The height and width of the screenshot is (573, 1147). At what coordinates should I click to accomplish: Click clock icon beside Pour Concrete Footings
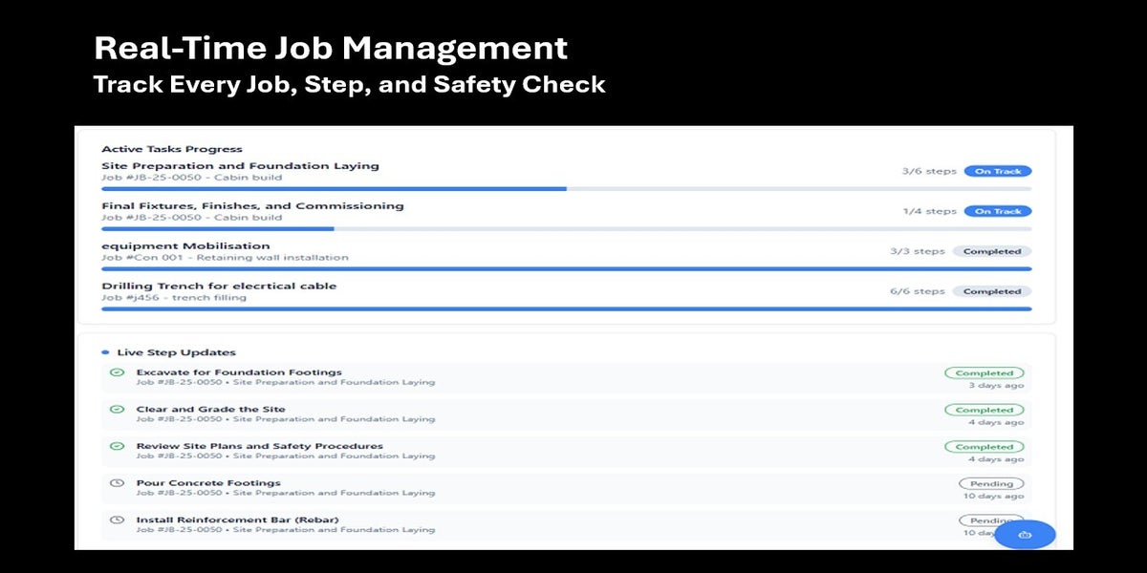(x=118, y=483)
